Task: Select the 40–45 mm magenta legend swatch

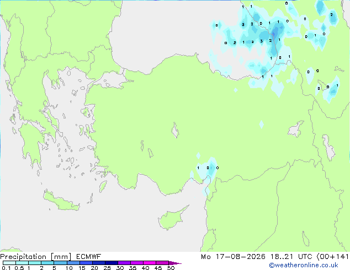Action: click(x=150, y=263)
